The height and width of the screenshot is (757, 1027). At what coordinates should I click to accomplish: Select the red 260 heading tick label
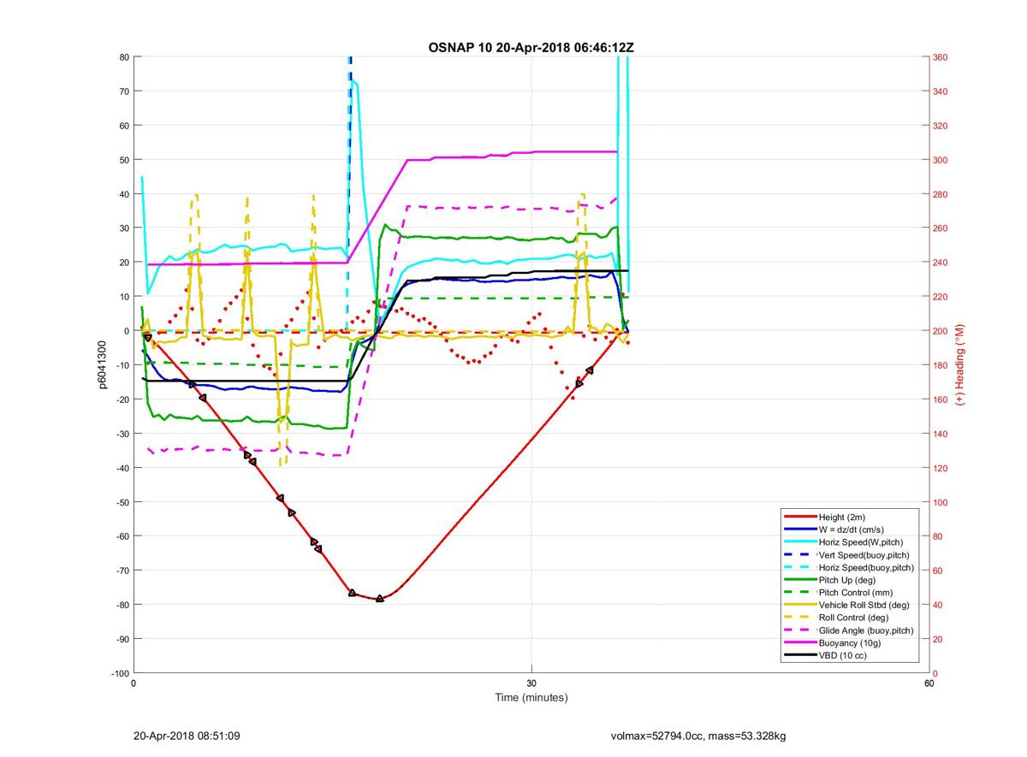coord(941,228)
